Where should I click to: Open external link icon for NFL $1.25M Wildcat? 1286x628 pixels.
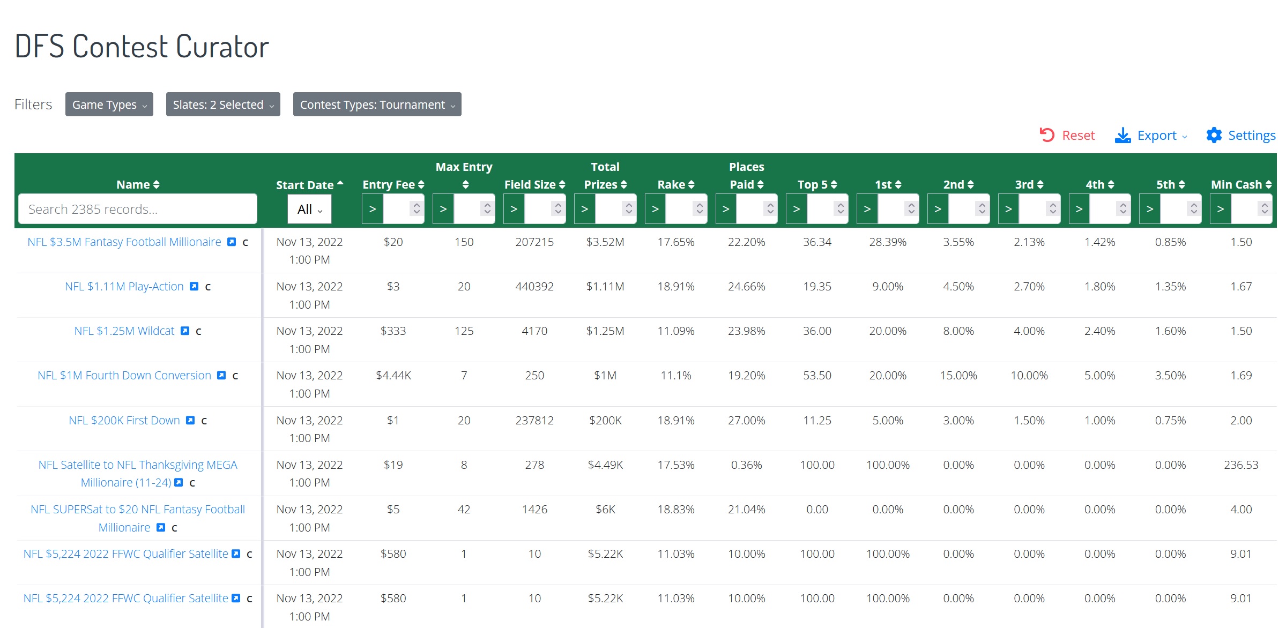pos(185,331)
